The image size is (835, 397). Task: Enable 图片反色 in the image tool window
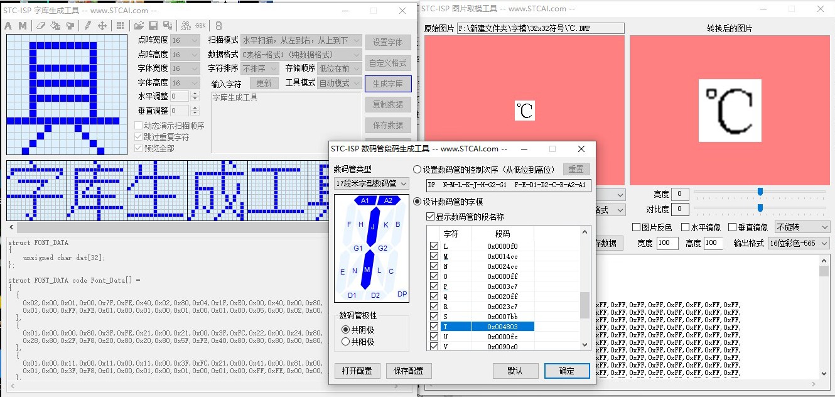click(637, 227)
